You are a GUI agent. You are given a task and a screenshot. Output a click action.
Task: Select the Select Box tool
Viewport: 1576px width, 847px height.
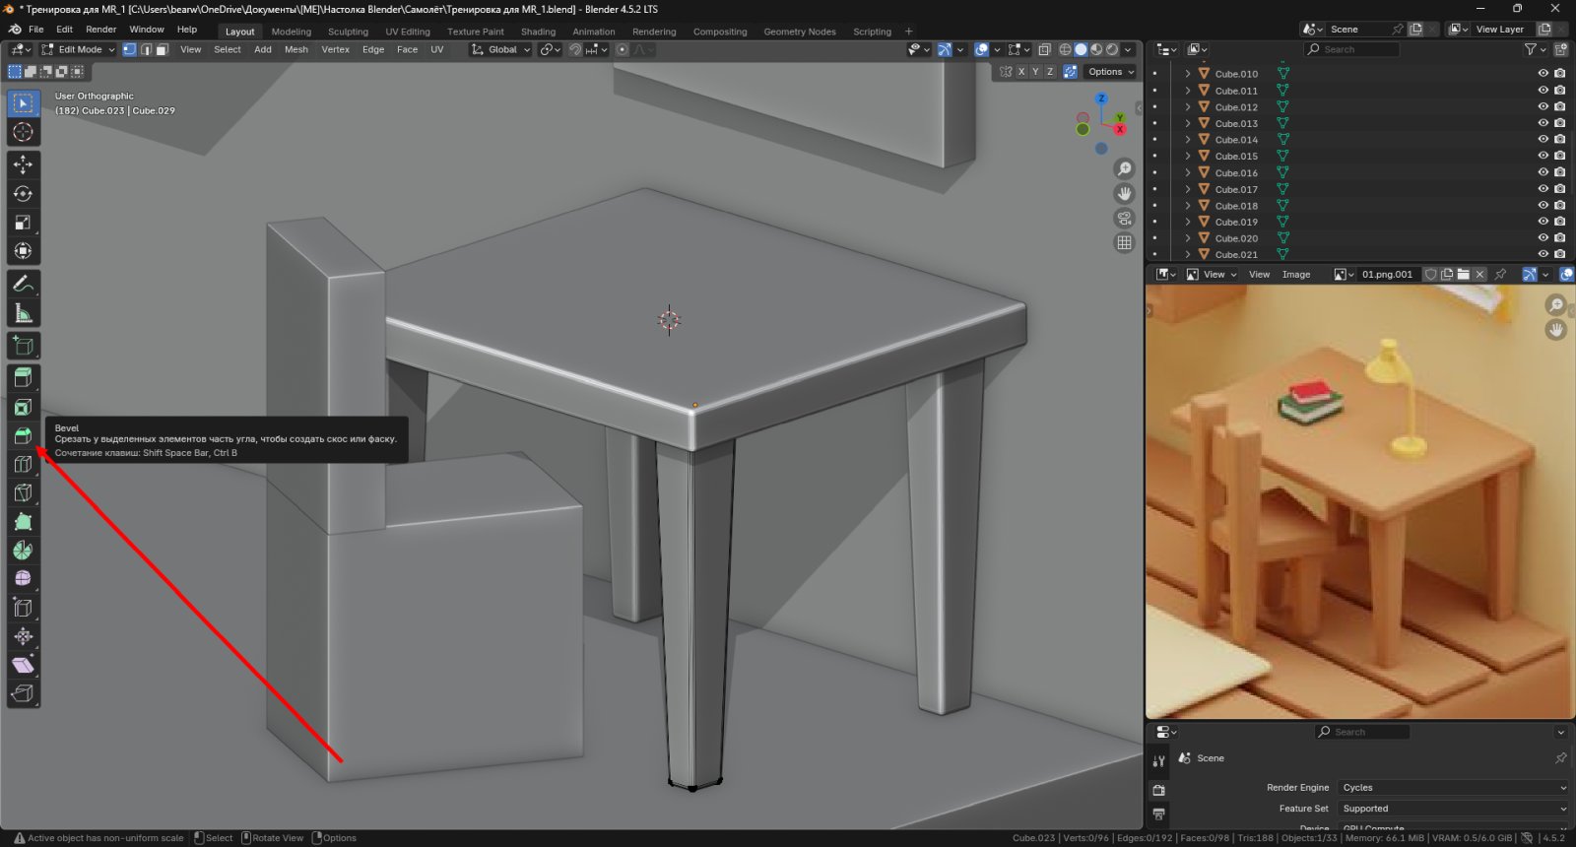click(x=24, y=103)
